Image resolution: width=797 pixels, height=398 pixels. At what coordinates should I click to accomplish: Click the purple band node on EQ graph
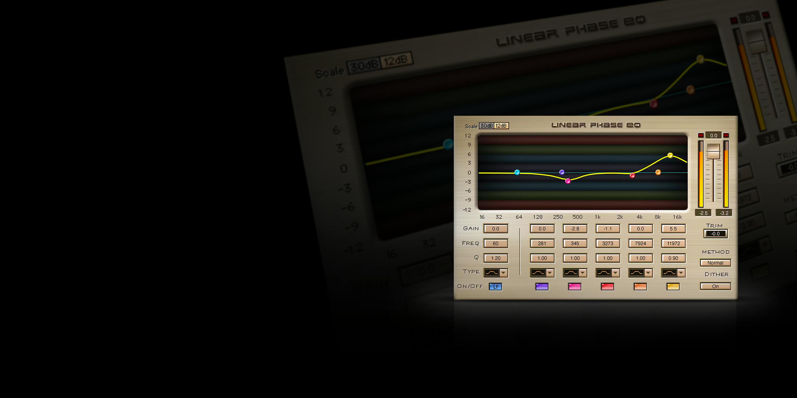tap(562, 172)
